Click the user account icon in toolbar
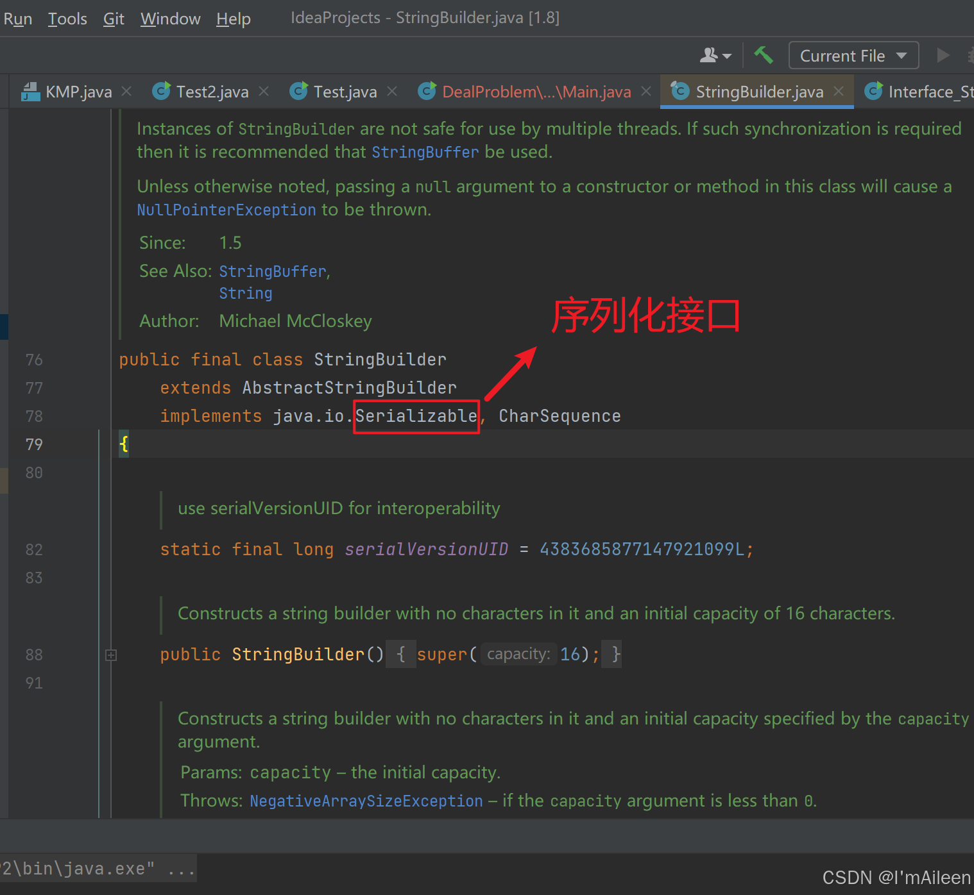 point(715,56)
